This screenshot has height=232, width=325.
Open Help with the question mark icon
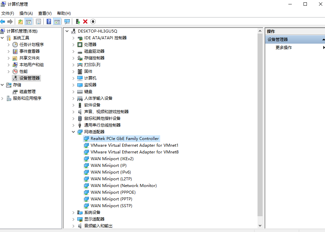(x=49, y=21)
